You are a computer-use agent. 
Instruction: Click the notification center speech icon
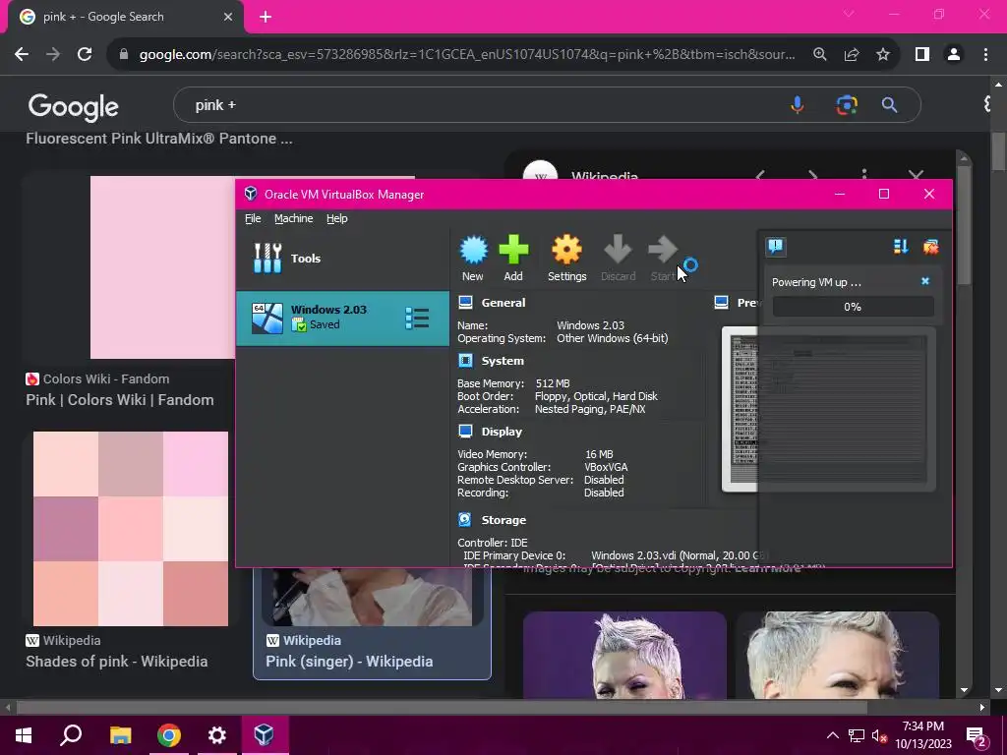click(x=776, y=247)
